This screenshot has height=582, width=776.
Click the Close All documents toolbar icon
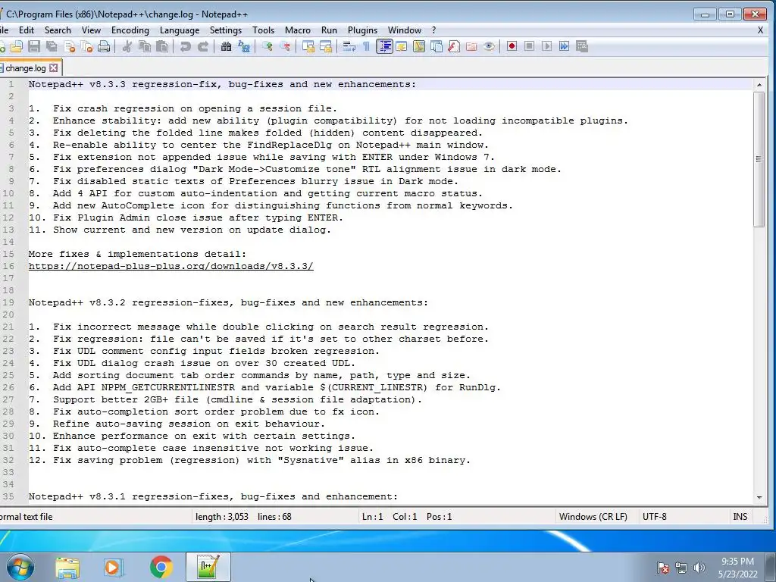[86, 46]
